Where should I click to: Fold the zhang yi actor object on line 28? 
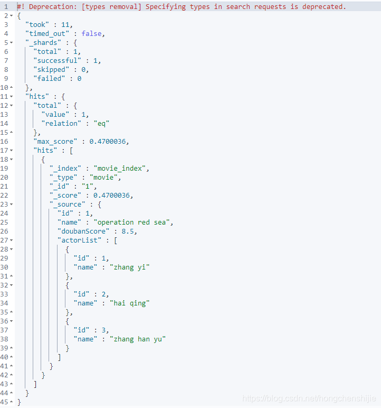pyautogui.click(x=12, y=249)
